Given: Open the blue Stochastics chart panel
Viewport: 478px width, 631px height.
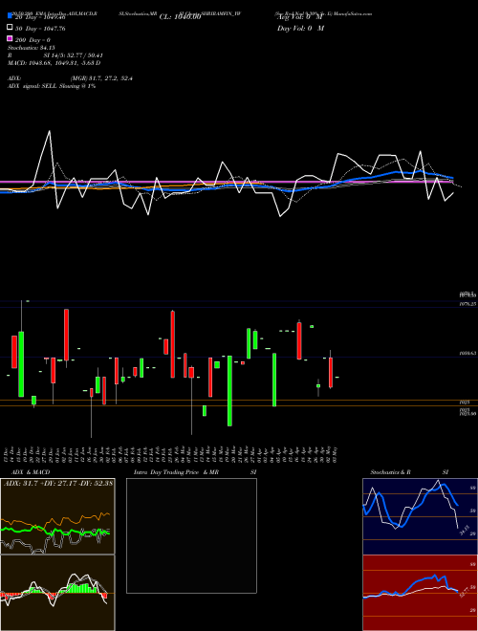Looking at the screenshot, I should (420, 516).
